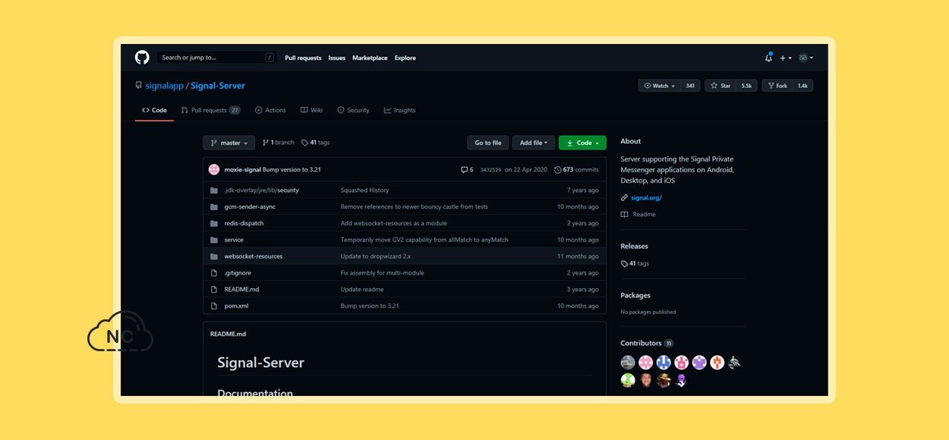Image resolution: width=949 pixels, height=440 pixels.
Task: Open the plus create-new dropdown
Action: [785, 58]
